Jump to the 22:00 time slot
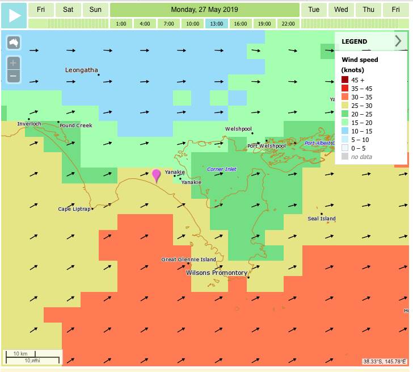Viewport: 413px width, 372px height. tap(288, 24)
